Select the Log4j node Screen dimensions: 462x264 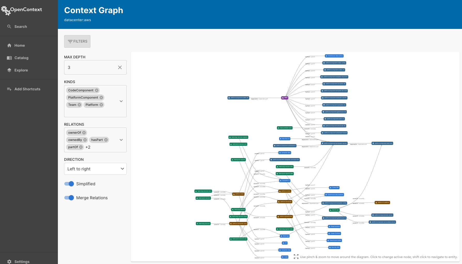click(x=285, y=257)
